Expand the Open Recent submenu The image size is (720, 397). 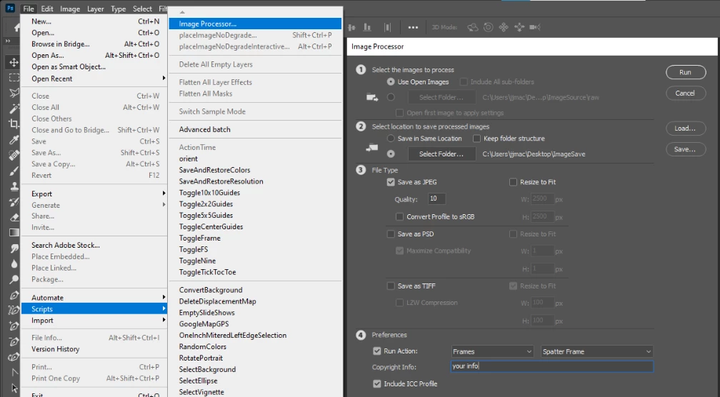click(94, 79)
